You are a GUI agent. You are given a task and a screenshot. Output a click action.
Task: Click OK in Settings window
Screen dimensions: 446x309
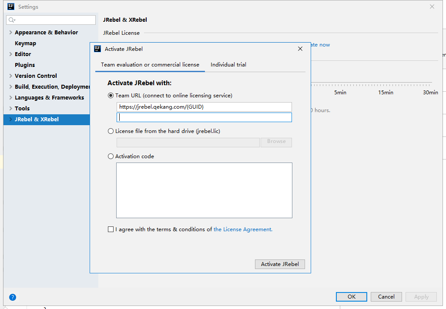[x=352, y=297]
